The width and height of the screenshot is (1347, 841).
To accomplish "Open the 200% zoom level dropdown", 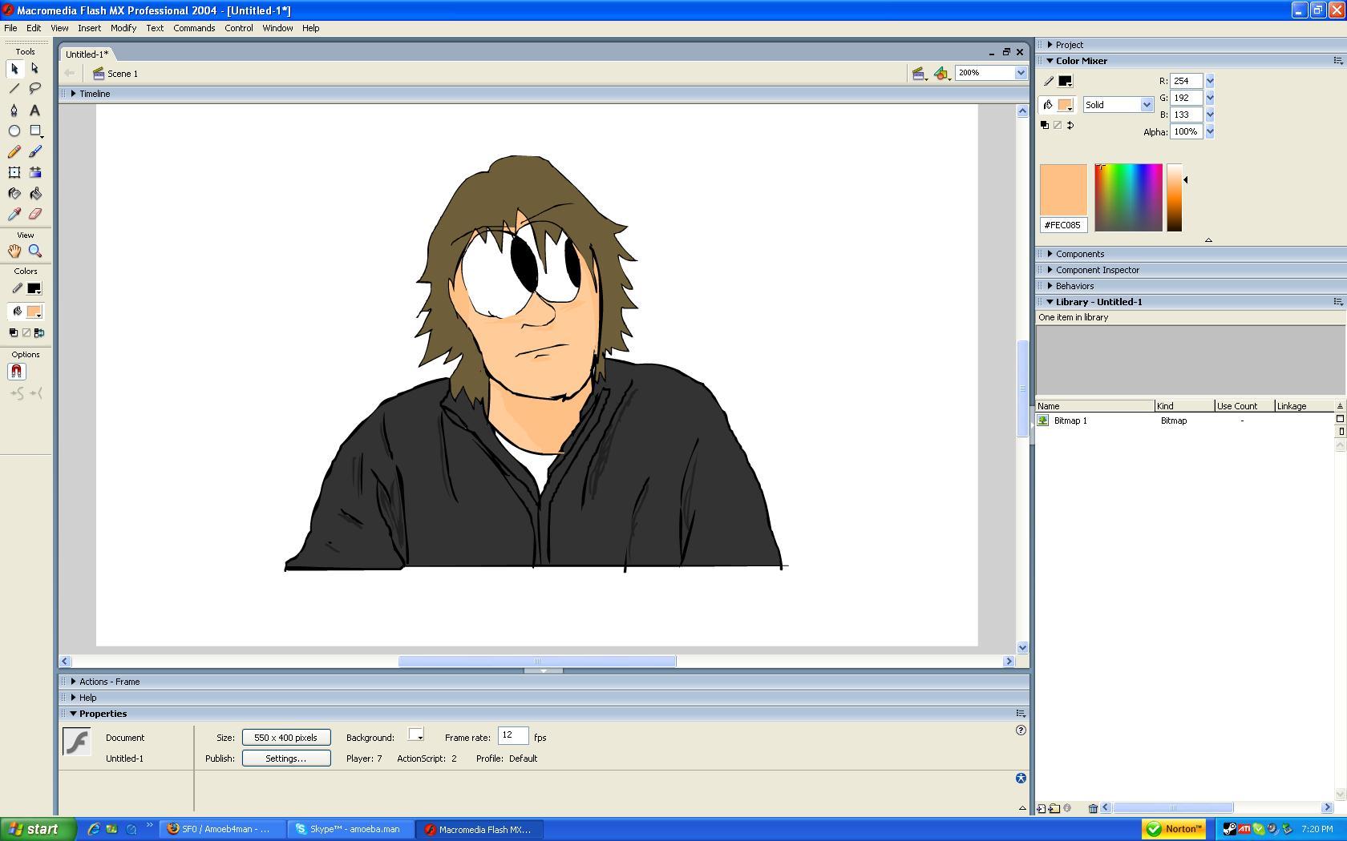I will click(x=1020, y=73).
